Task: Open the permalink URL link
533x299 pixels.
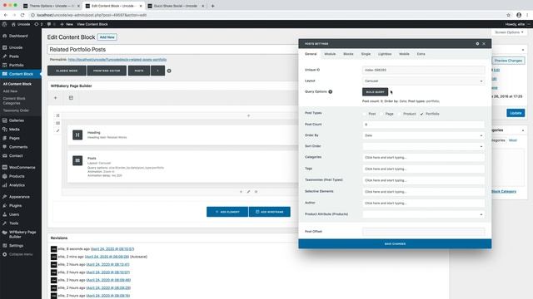Action: tap(117, 60)
